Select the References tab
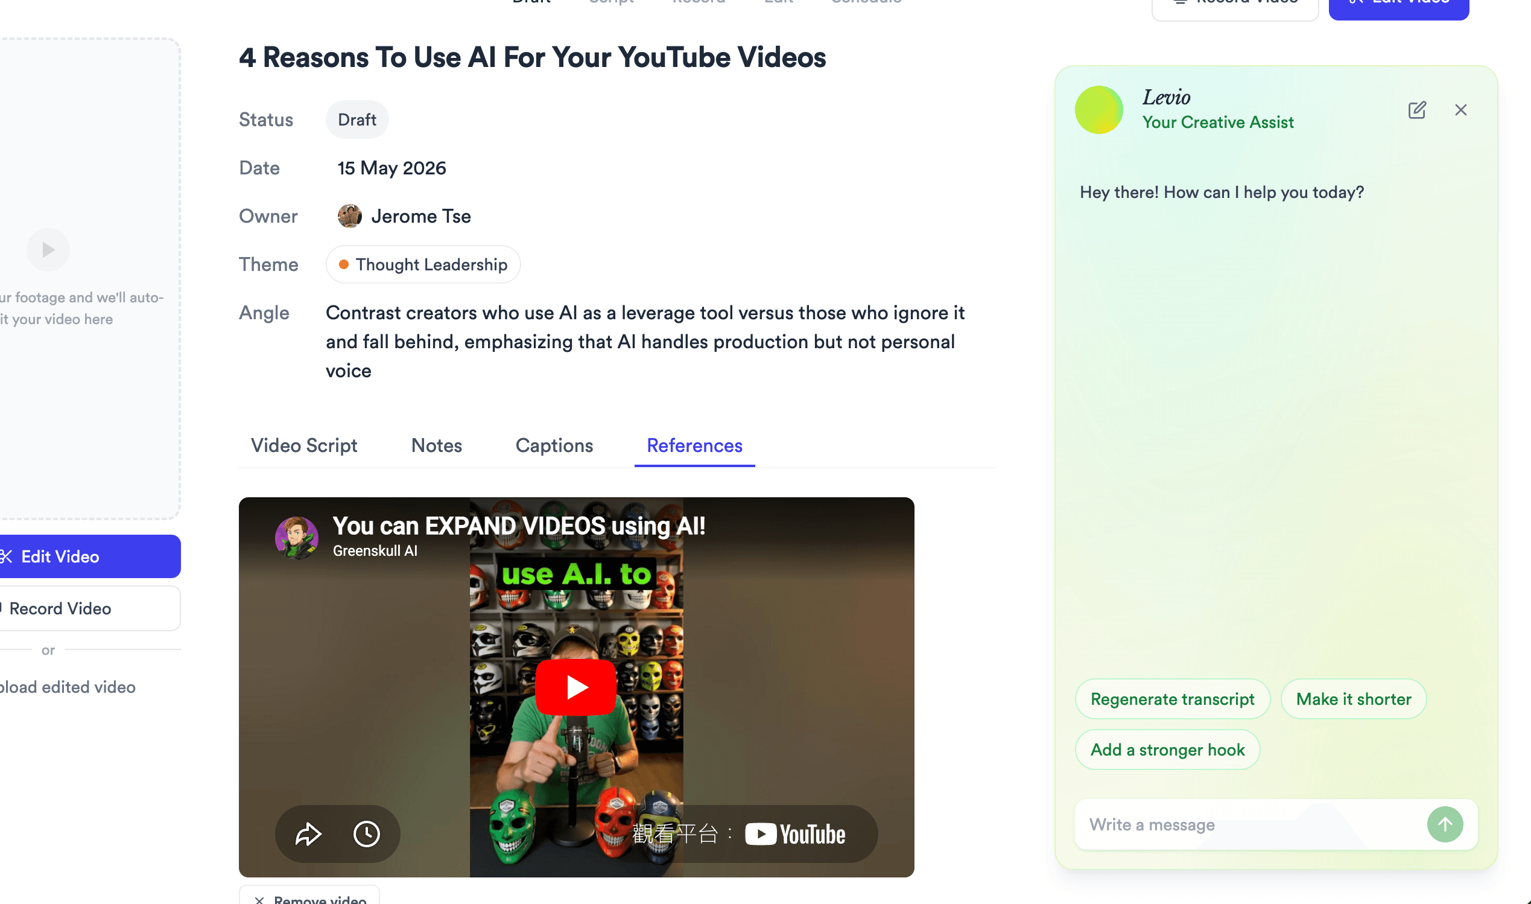 [694, 445]
